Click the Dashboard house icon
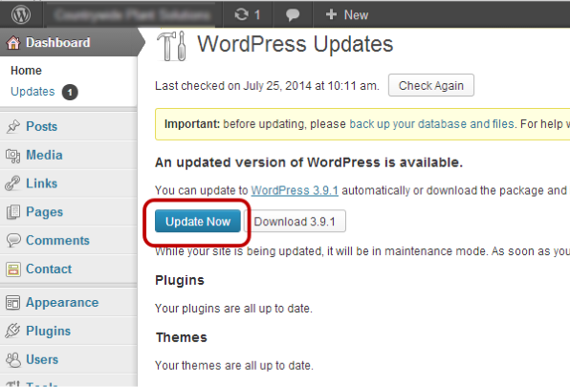Screen dimensions: 570x387 click(x=13, y=43)
